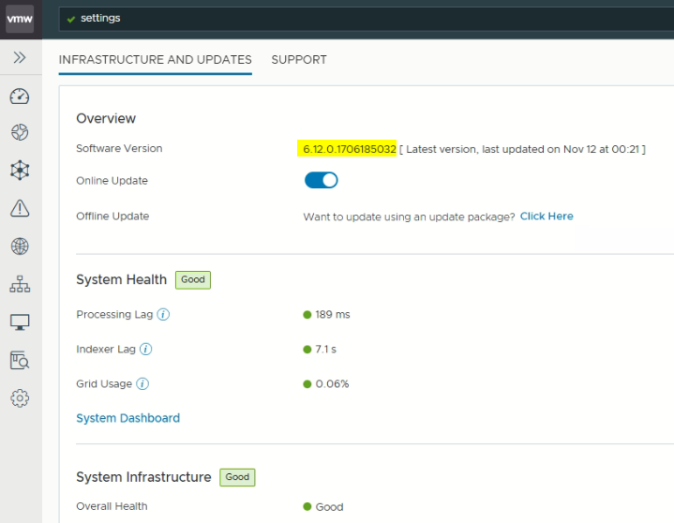Open the hierarchy tree icon in sidebar

tap(20, 284)
